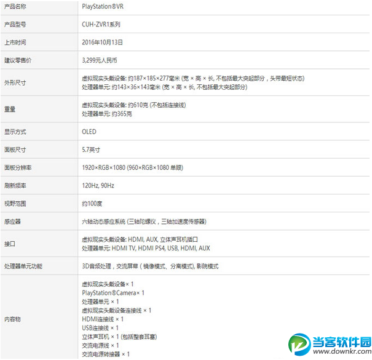Screen dimensions: 372x360
Task: Click the 接口 label
Action: pyautogui.click(x=10, y=244)
